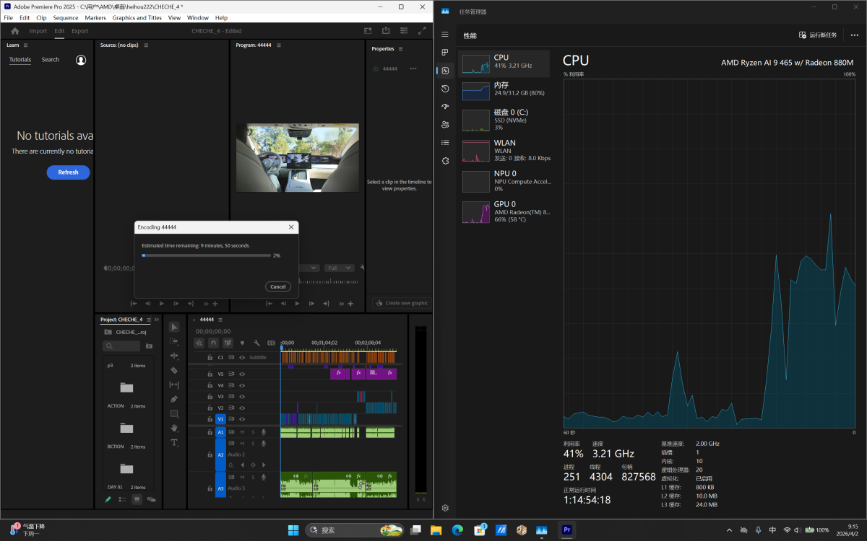Image resolution: width=867 pixels, height=541 pixels.
Task: Hide track V5 using eye icon
Action: [242, 374]
